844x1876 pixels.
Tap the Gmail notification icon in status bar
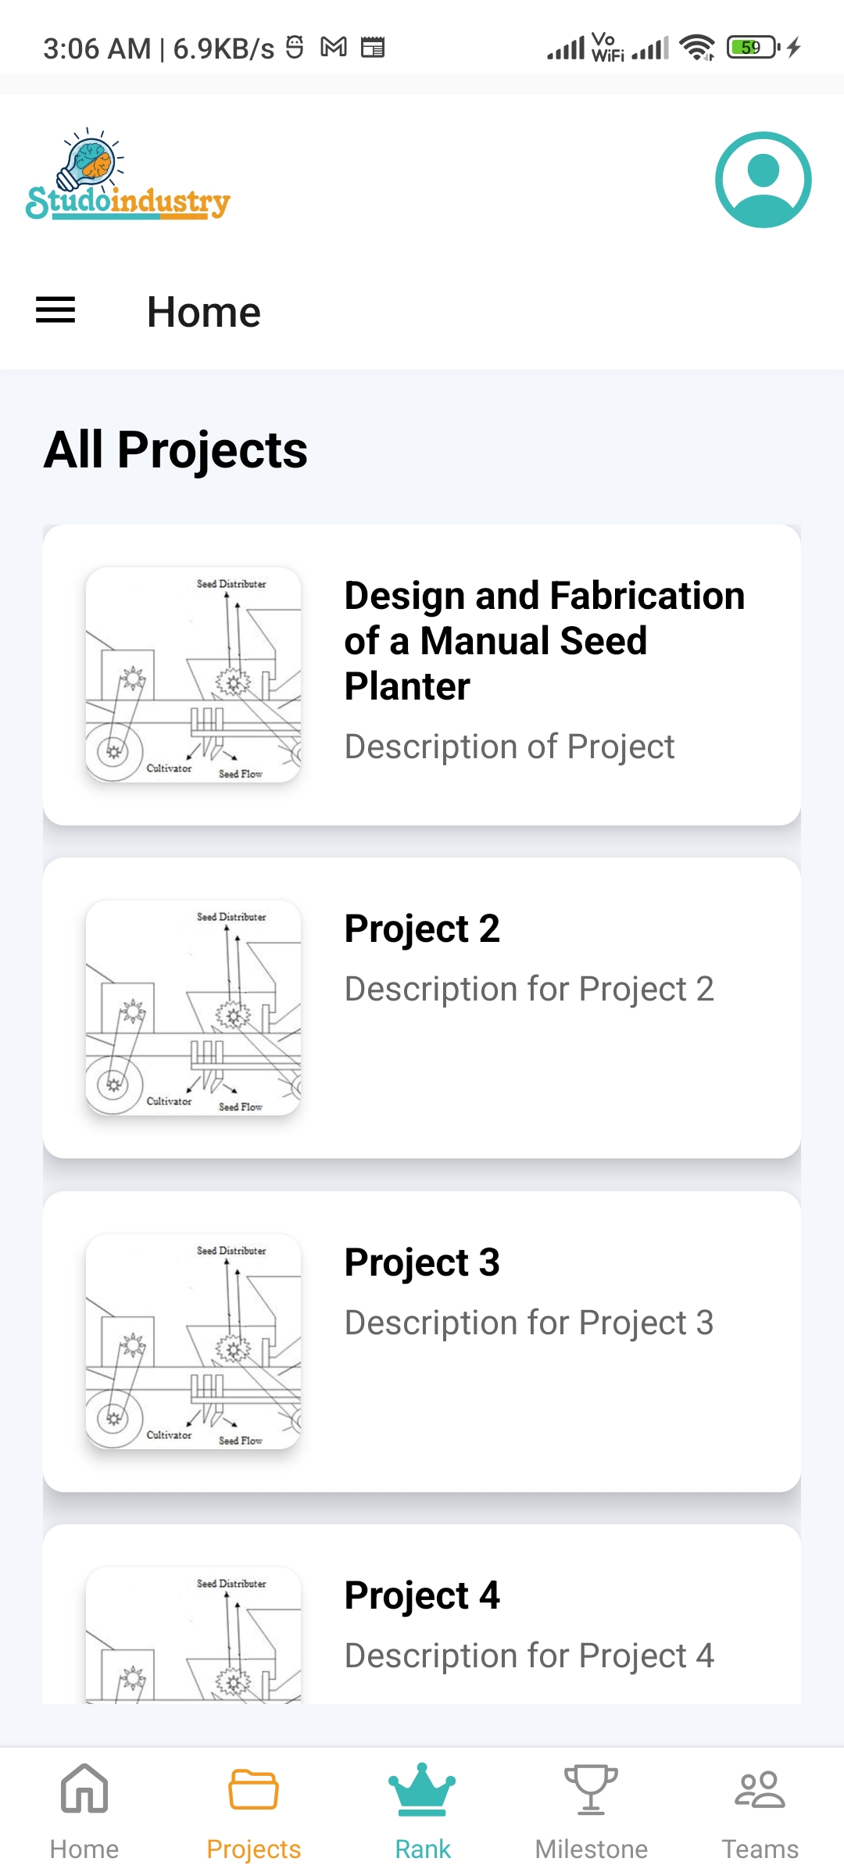[334, 48]
